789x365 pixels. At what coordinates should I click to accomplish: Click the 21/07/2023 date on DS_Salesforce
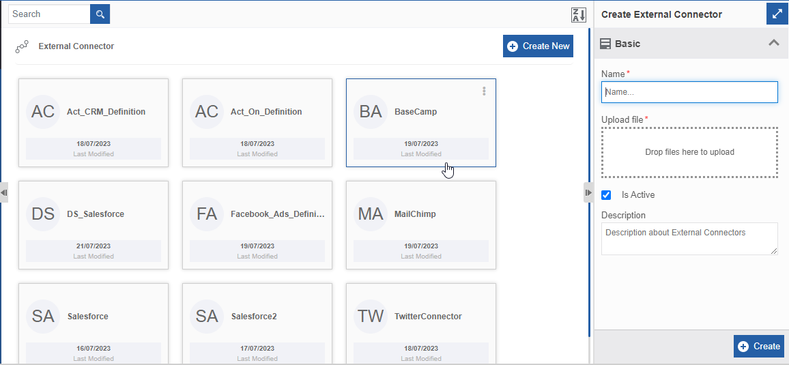94,246
